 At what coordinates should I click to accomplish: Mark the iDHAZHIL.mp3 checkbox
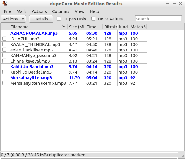click(4, 39)
